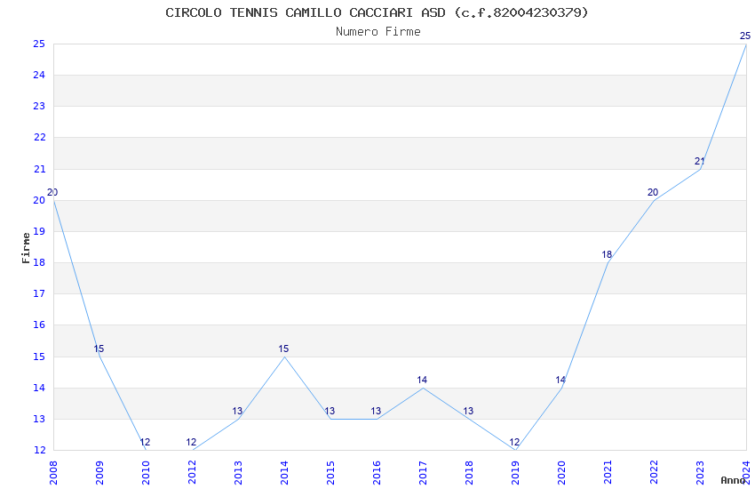Image resolution: width=755 pixels, height=489 pixels.
Task: Click the data label 25 for 2024
Action: tap(745, 36)
